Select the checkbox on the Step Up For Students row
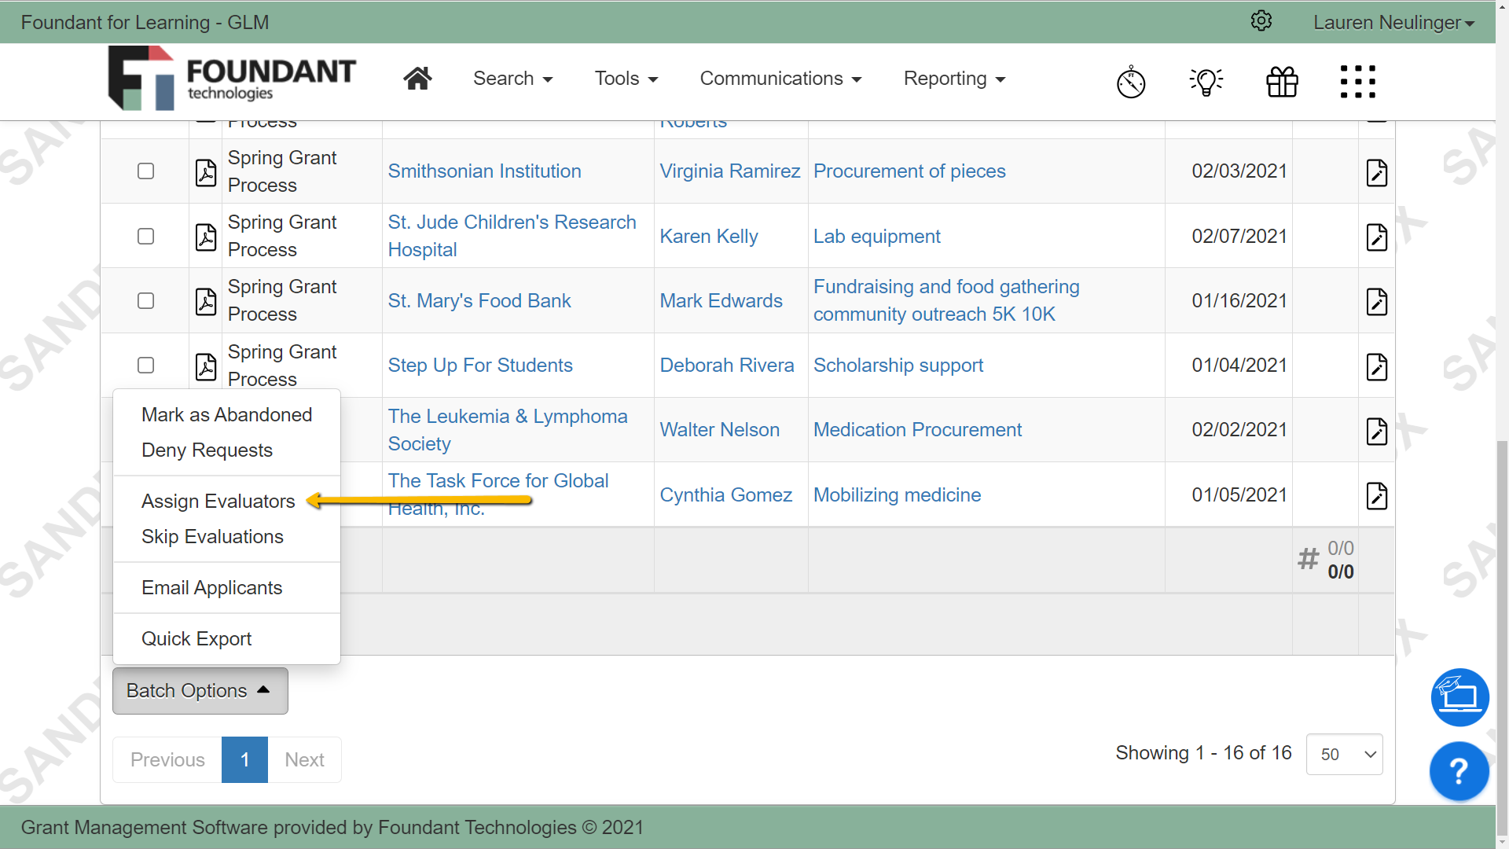This screenshot has width=1509, height=849. point(145,365)
